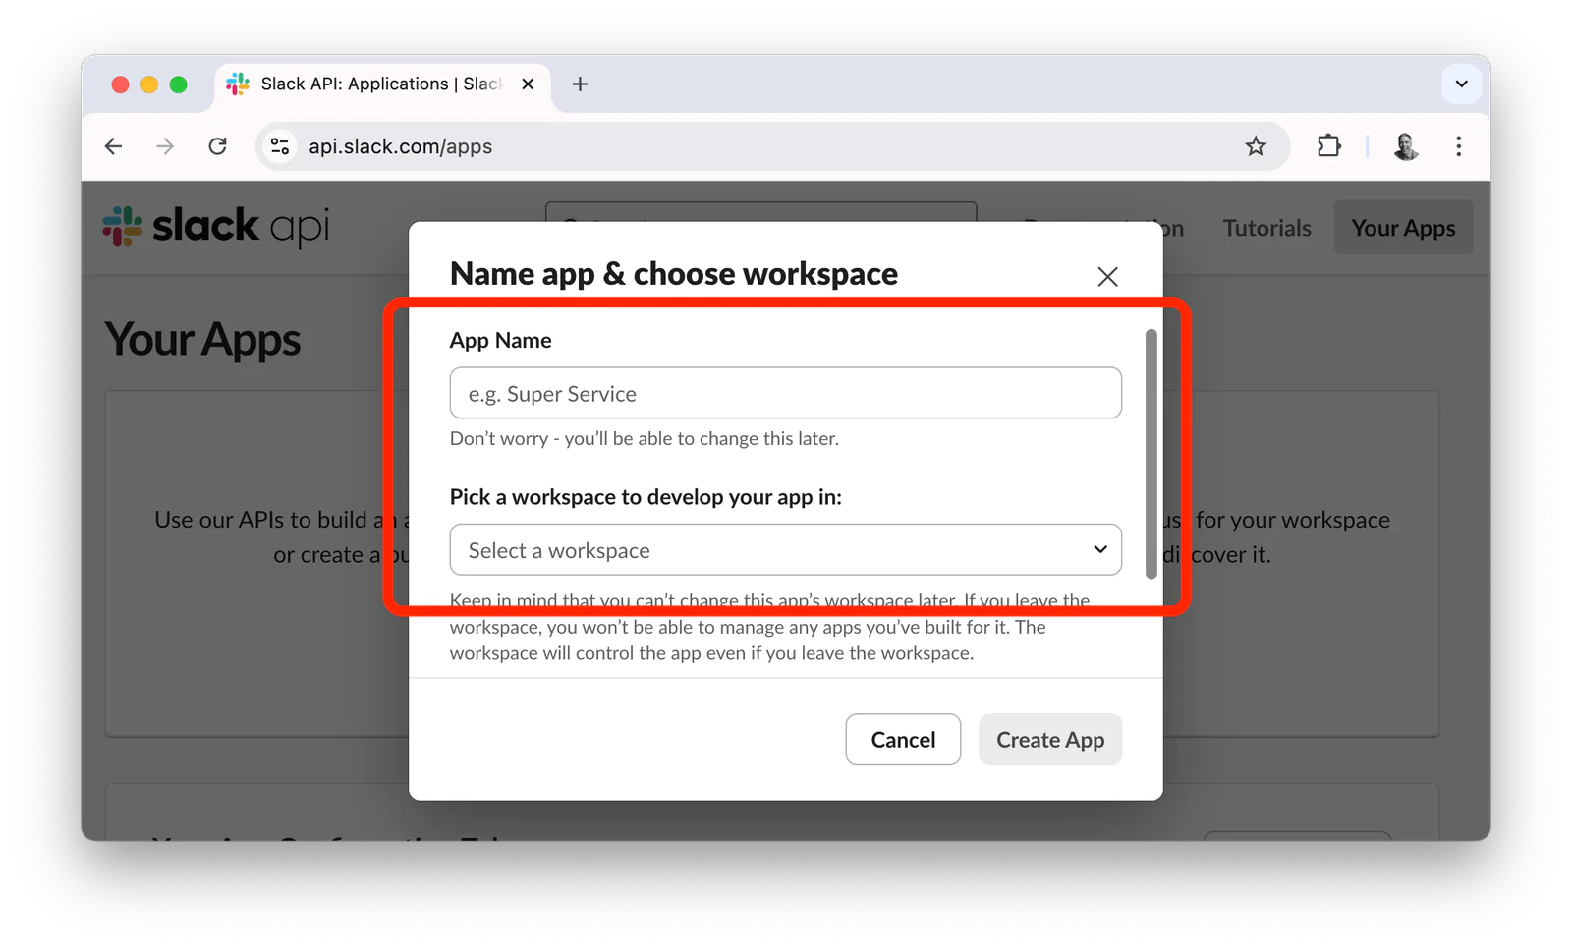Open the site information icon in the address bar
Viewport: 1572px width, 948px height.
280,146
